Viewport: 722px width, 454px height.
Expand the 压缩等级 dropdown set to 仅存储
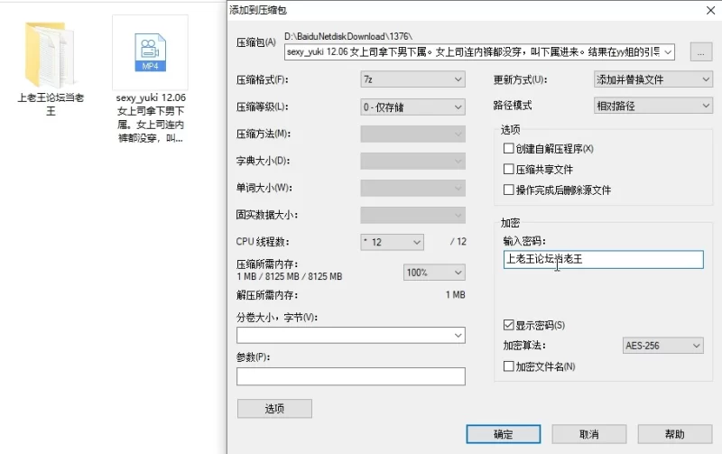pyautogui.click(x=412, y=107)
